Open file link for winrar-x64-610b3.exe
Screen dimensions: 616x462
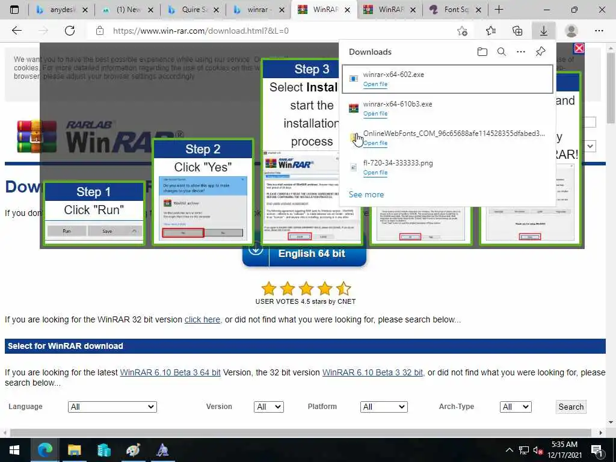pos(375,114)
